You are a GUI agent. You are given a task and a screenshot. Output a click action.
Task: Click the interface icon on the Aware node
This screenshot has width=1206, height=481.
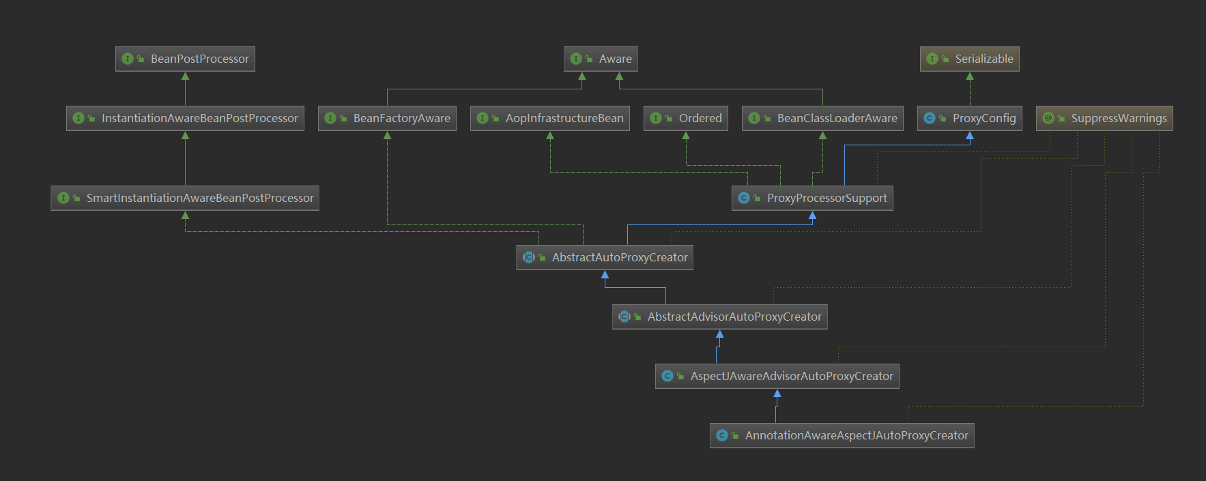pyautogui.click(x=575, y=59)
